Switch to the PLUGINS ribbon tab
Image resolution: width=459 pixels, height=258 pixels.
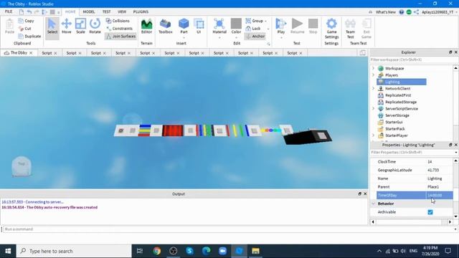[141, 11]
